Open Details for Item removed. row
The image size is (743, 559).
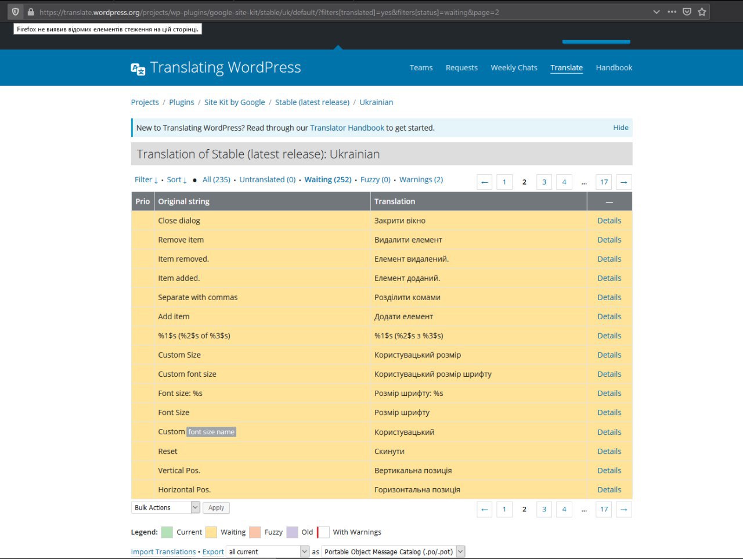pyautogui.click(x=609, y=259)
